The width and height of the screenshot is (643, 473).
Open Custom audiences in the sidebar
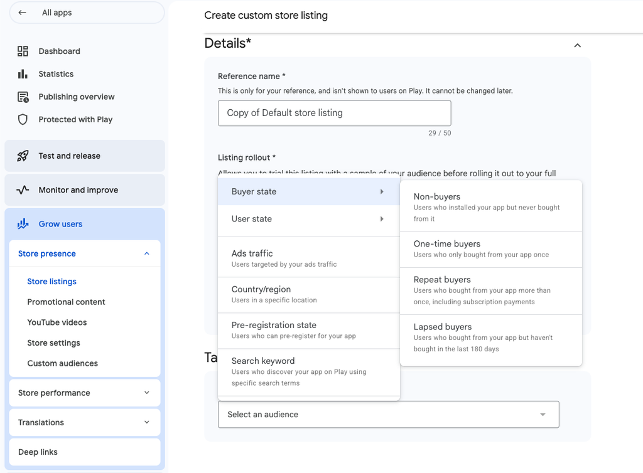[x=62, y=364]
